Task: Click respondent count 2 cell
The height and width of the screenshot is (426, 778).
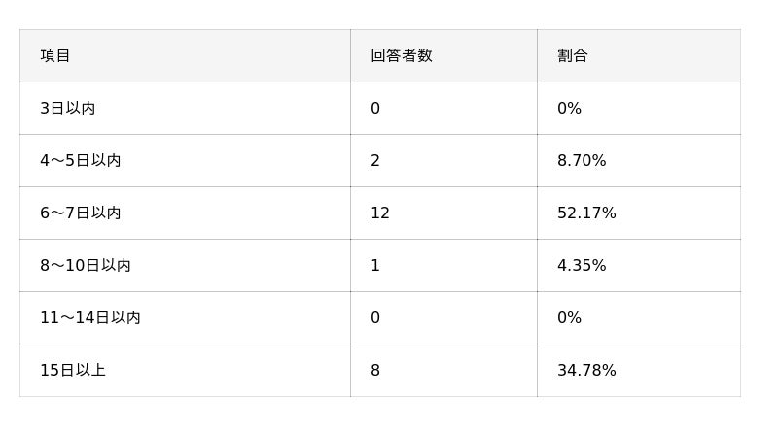Action: point(375,161)
